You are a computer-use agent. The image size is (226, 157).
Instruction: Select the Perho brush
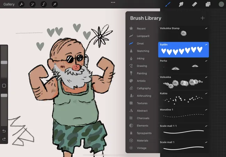click(184, 66)
